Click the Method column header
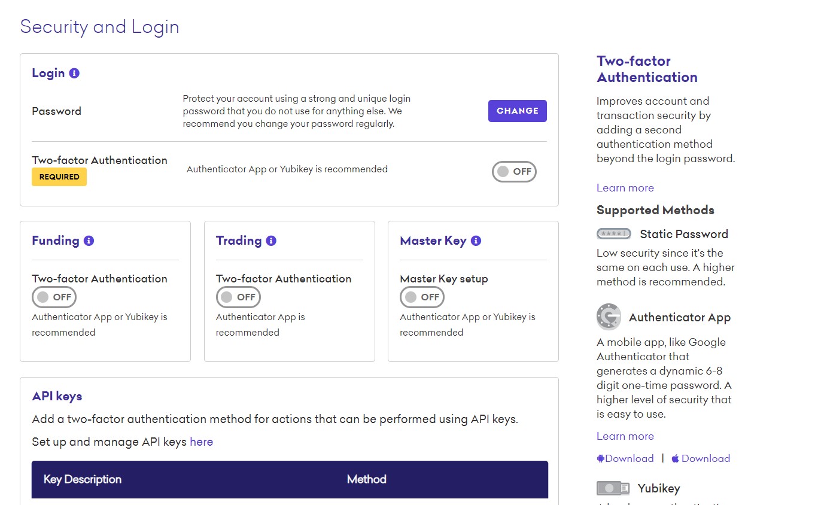The height and width of the screenshot is (505, 818). coord(366,479)
